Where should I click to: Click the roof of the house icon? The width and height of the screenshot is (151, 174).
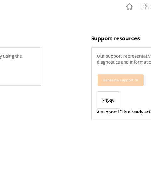(129, 5)
